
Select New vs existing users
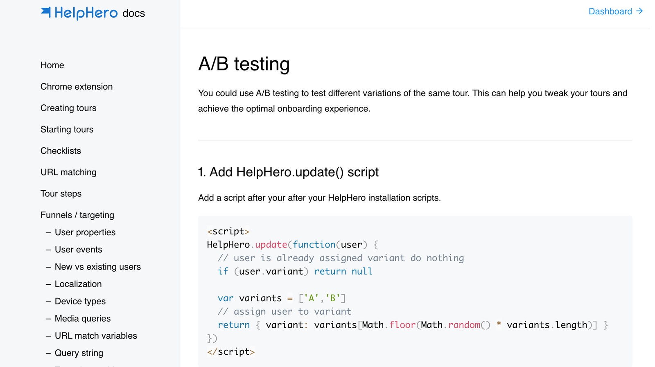98,267
